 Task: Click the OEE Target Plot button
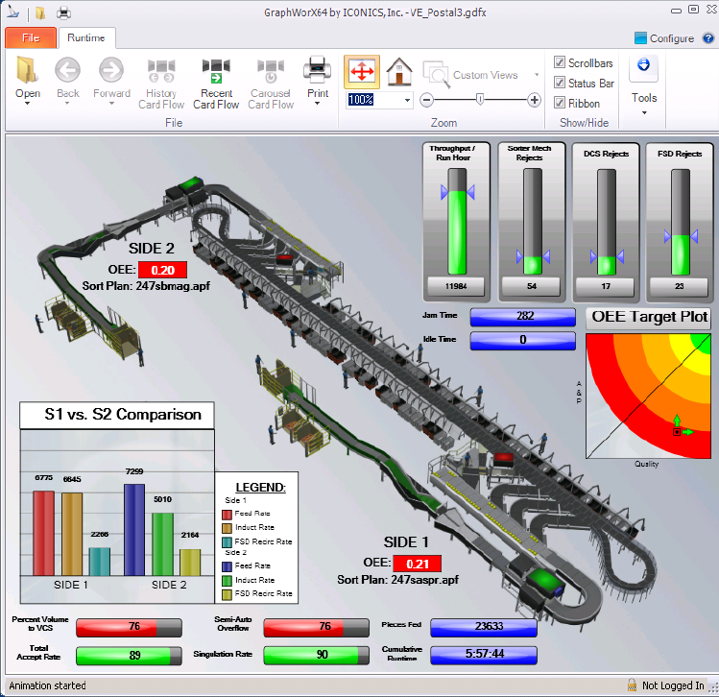pos(649,318)
